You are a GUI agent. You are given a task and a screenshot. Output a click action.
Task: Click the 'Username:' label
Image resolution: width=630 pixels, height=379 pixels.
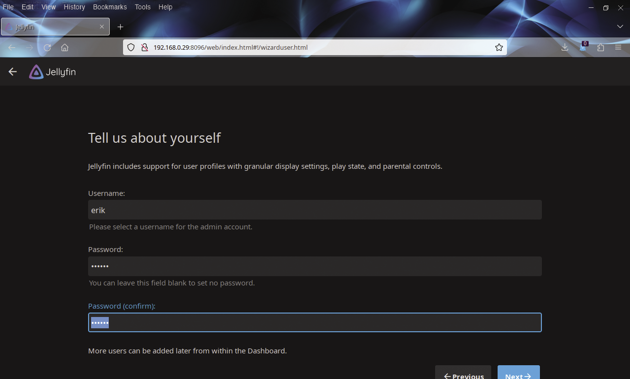(106, 193)
